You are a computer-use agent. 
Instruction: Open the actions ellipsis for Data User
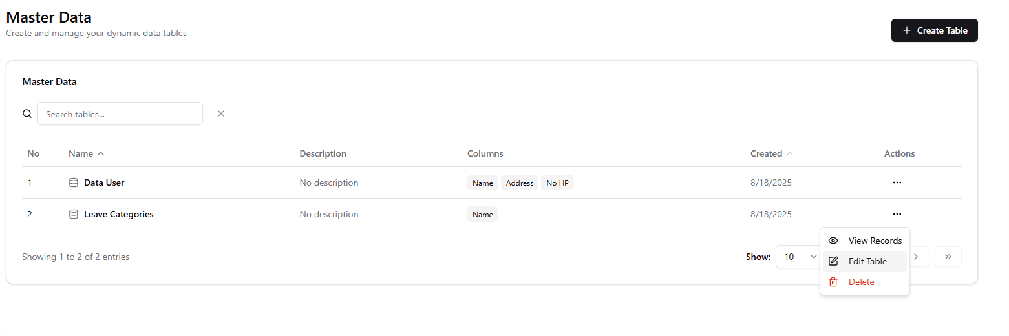click(897, 183)
